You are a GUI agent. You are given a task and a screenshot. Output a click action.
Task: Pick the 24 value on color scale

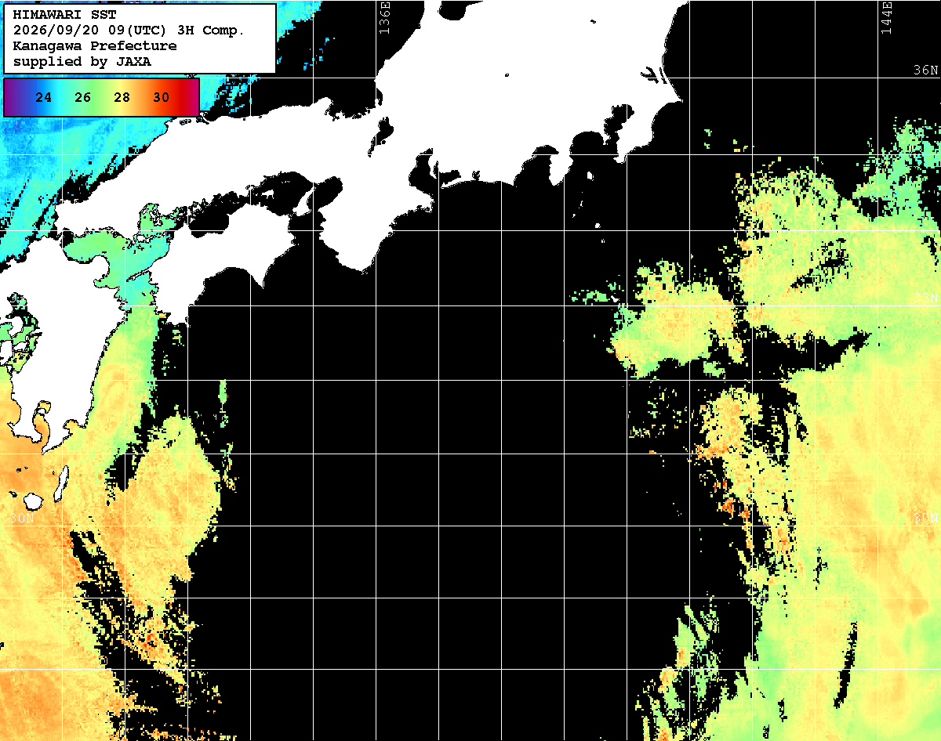[x=44, y=98]
